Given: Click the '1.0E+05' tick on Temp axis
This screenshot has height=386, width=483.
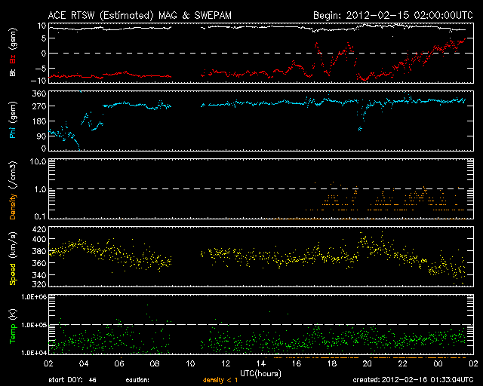Looking at the screenshot, I should coord(33,325).
